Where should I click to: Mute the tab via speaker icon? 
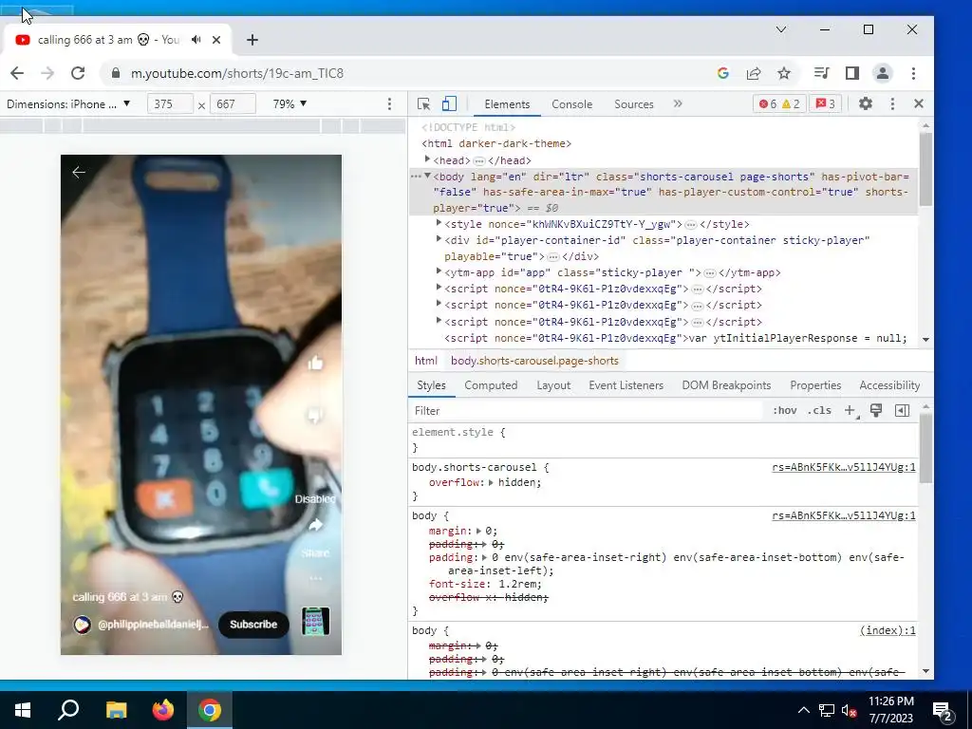tap(196, 40)
